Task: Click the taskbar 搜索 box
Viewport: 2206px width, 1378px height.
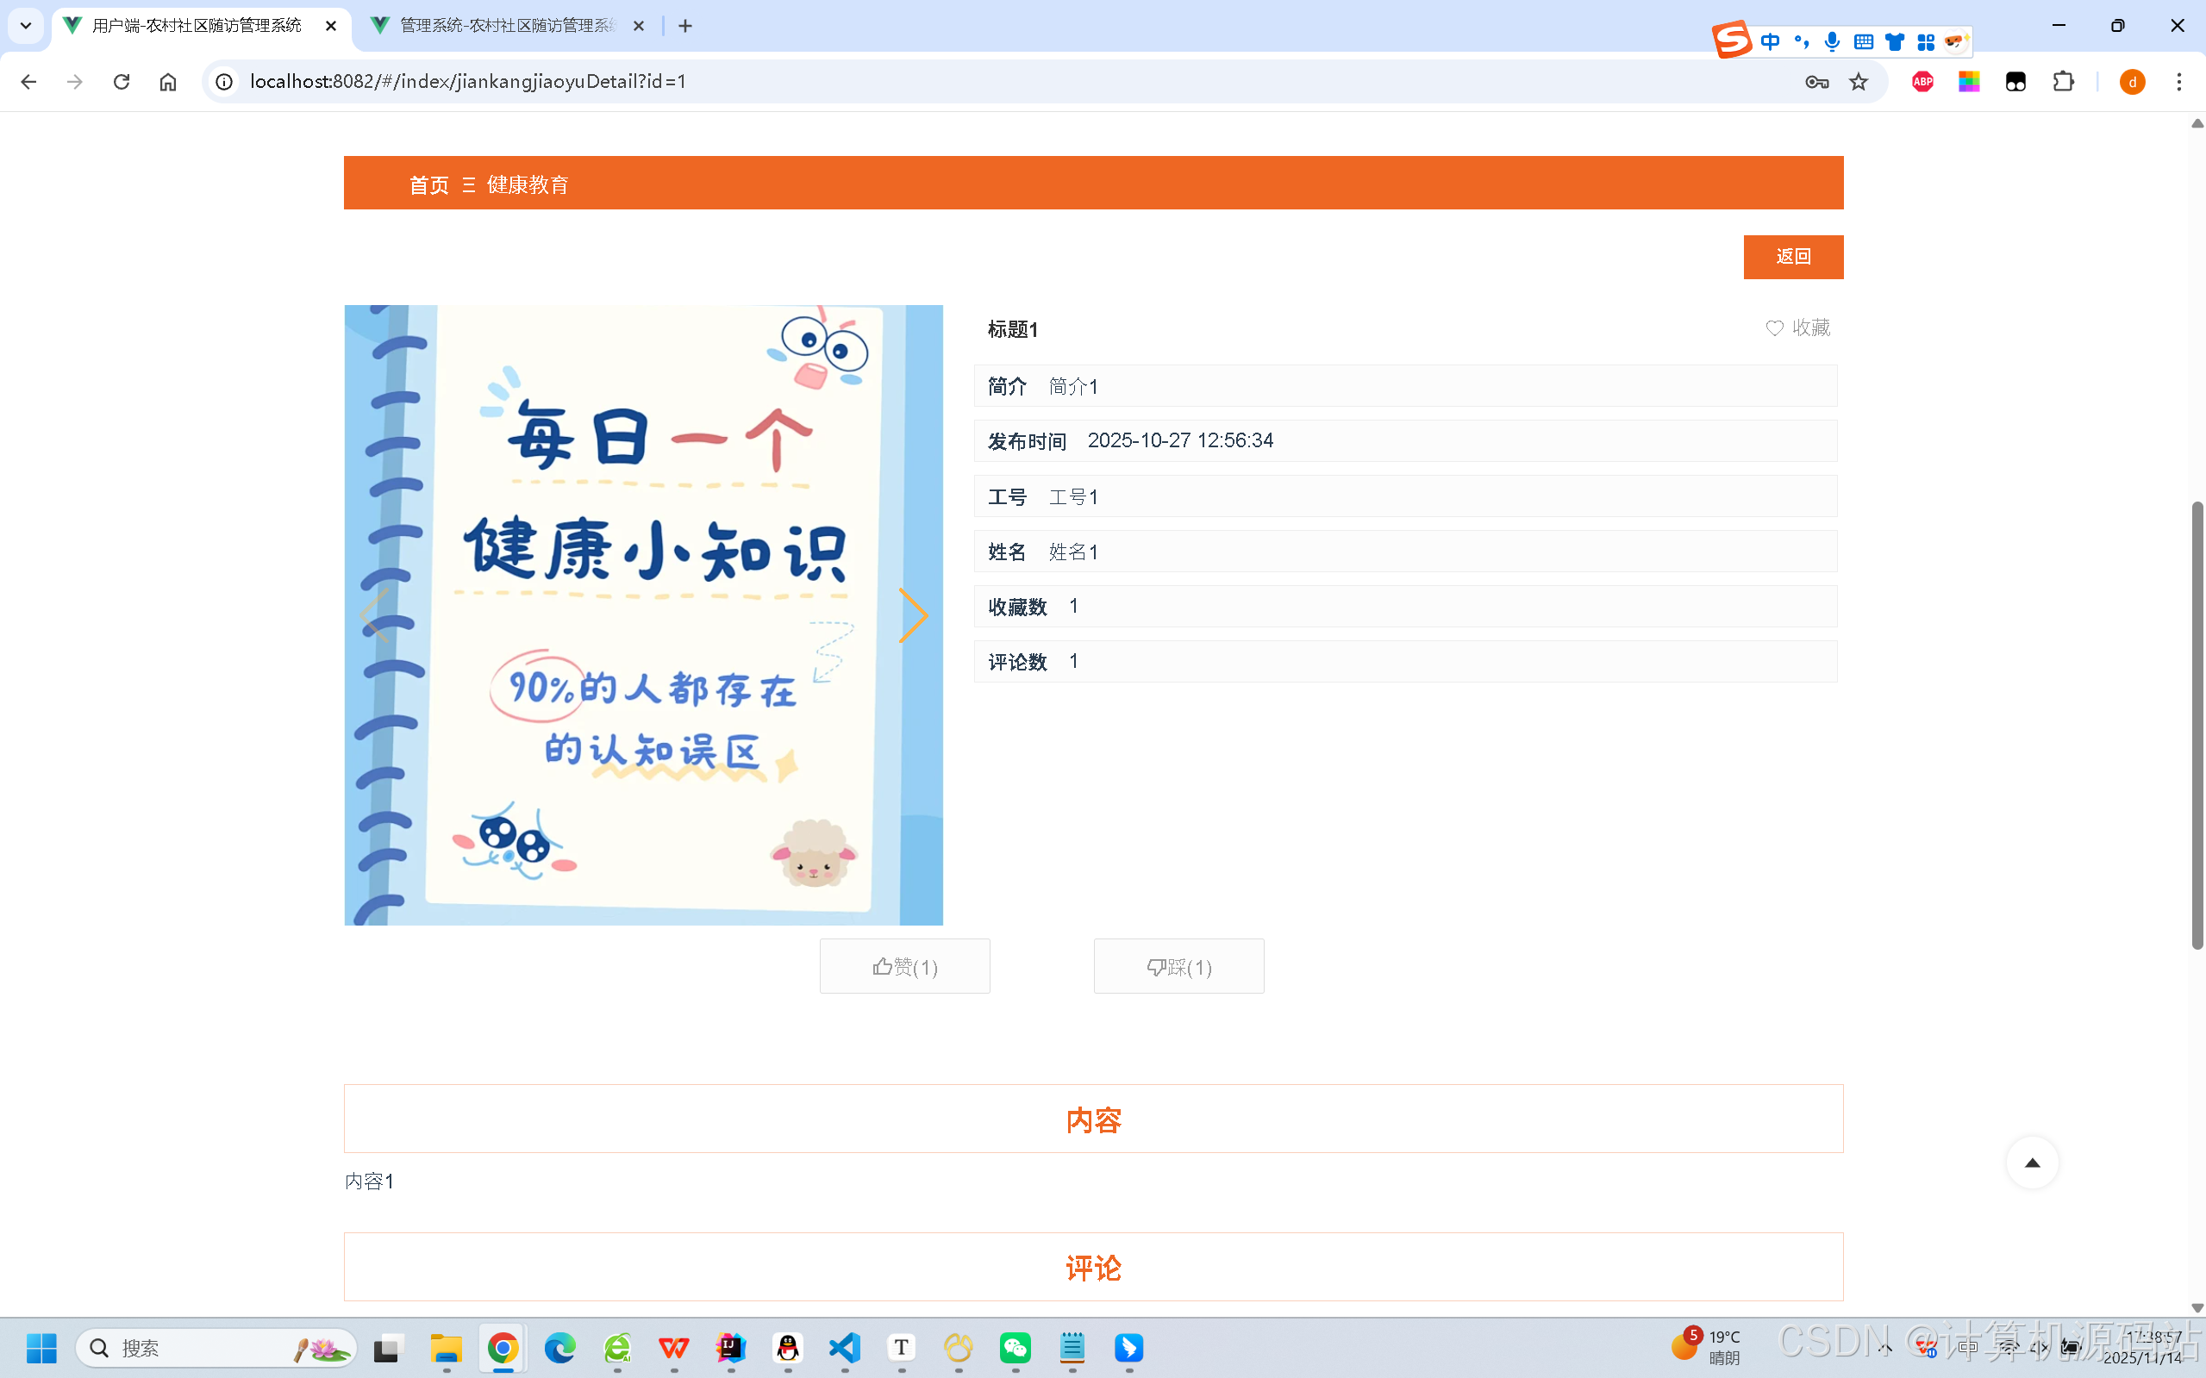Action: point(216,1347)
